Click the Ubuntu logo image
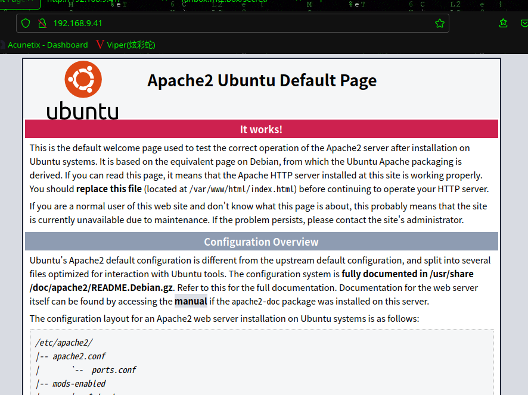Viewport: 528px width, 395px height. click(x=83, y=90)
